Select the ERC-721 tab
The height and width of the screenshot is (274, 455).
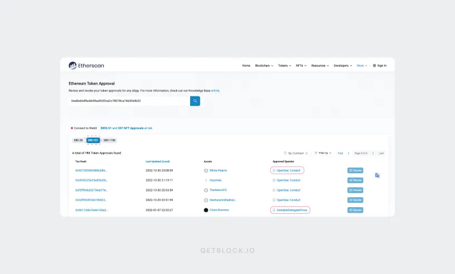[x=93, y=140]
